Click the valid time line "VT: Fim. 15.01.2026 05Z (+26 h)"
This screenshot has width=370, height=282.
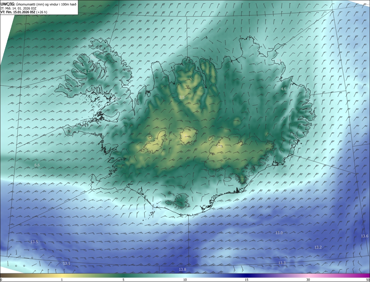[x=24, y=12]
